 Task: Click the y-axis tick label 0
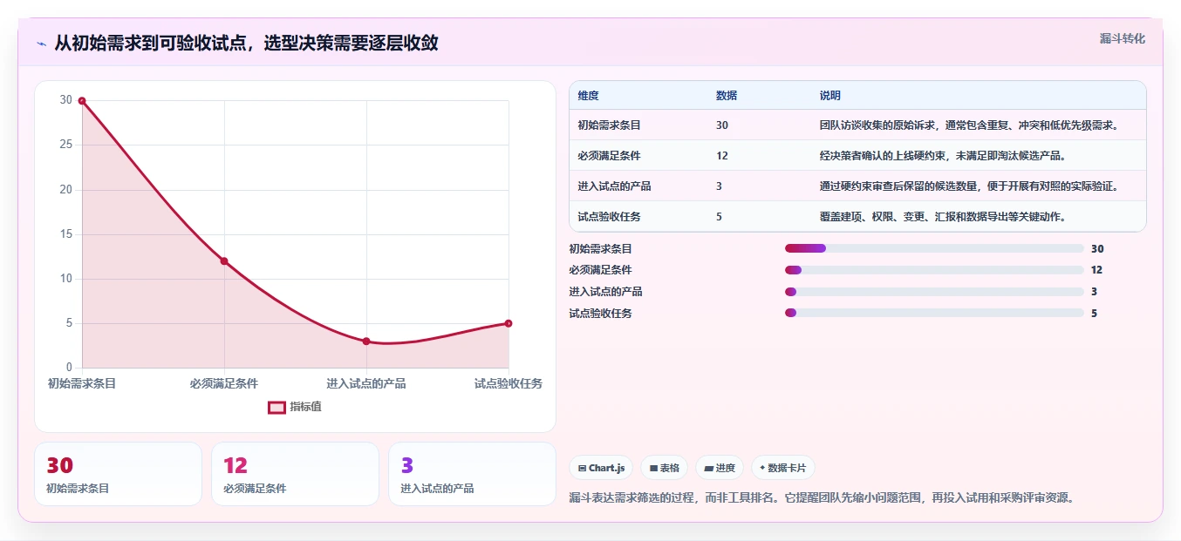[x=70, y=368]
